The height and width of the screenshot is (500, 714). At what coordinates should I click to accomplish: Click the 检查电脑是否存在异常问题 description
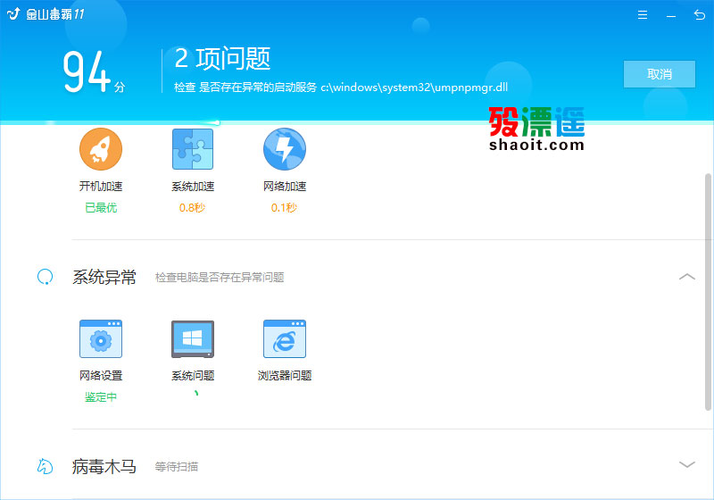tap(220, 278)
